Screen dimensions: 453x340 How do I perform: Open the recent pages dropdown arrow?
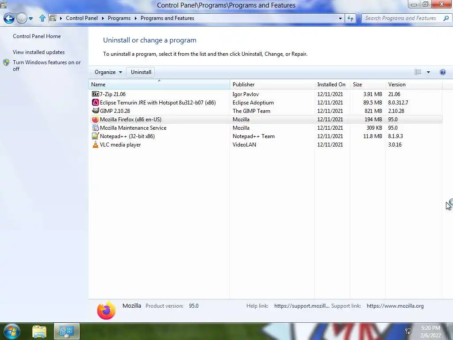tap(31, 19)
